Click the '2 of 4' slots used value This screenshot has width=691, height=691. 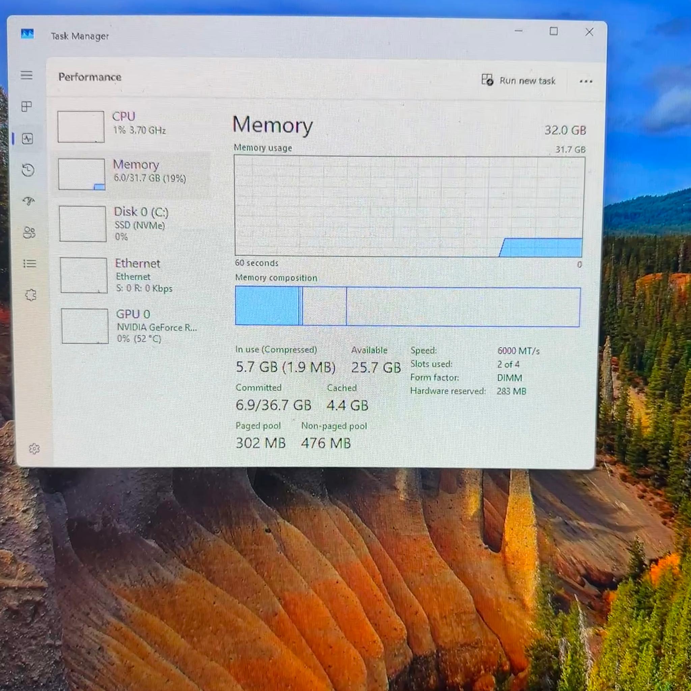508,364
